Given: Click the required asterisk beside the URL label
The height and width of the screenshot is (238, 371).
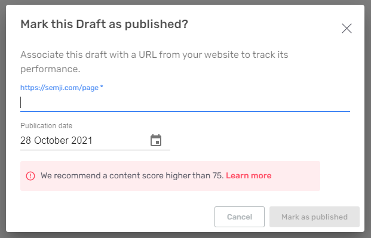Looking at the screenshot, I should [x=102, y=86].
